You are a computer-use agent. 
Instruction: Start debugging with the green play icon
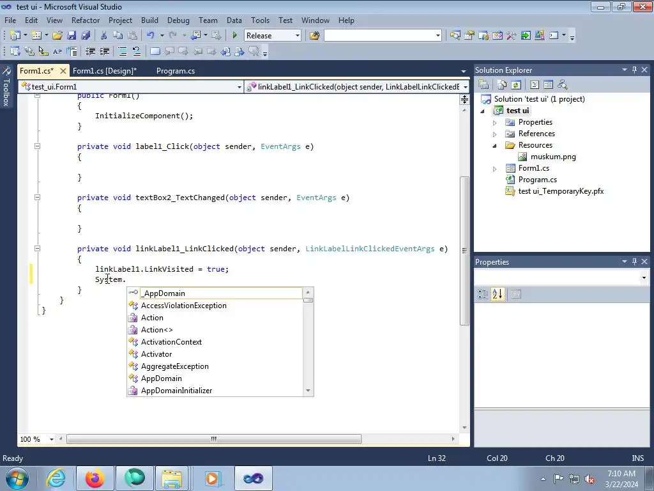tap(235, 36)
